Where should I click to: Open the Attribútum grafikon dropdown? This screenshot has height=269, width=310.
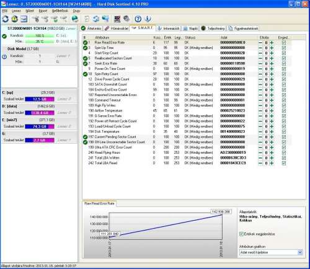pyautogui.click(x=300, y=252)
